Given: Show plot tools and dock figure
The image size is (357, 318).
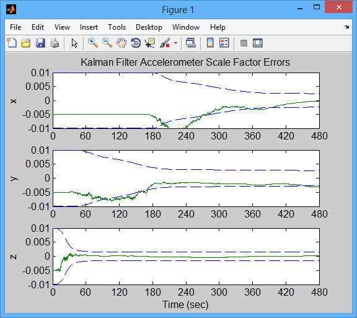Looking at the screenshot, I should [257, 43].
